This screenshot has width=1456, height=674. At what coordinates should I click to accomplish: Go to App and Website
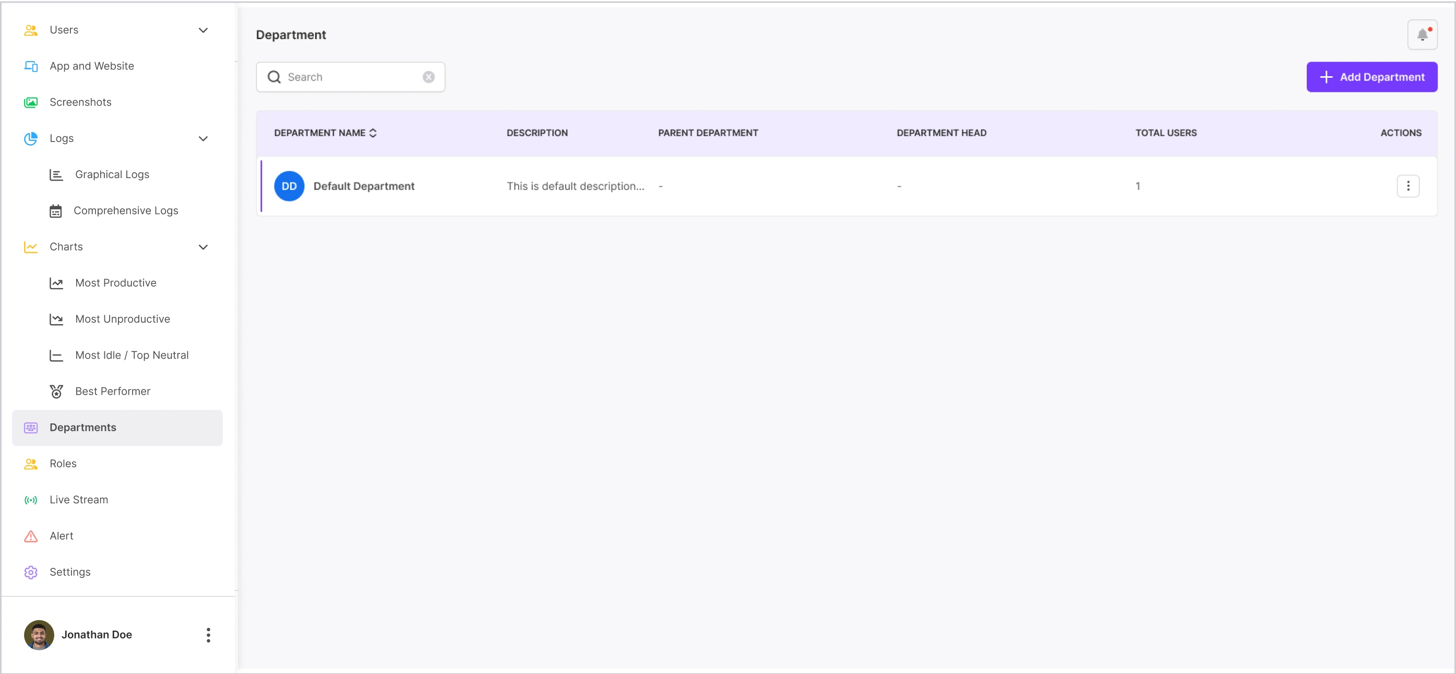(x=117, y=66)
